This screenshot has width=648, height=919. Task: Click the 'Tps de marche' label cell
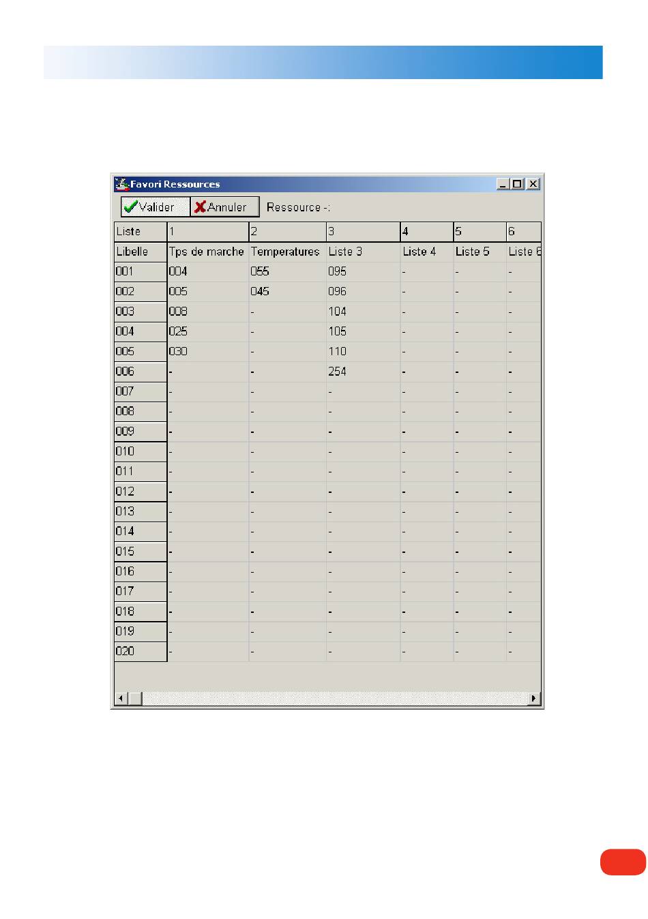(208, 252)
